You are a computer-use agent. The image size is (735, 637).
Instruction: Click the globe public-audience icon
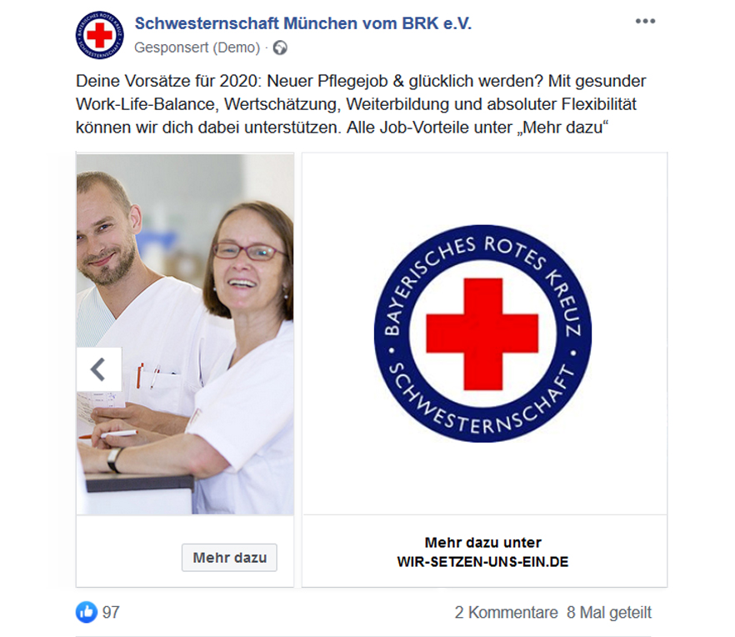tap(280, 48)
